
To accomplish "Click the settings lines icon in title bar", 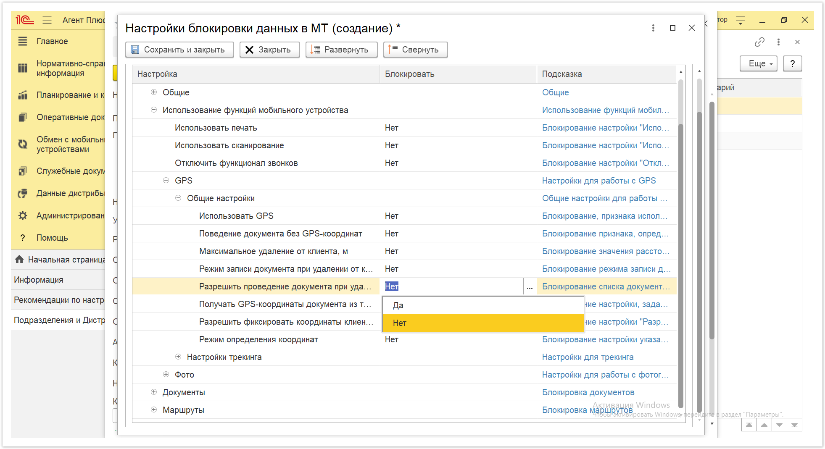I will coord(741,20).
